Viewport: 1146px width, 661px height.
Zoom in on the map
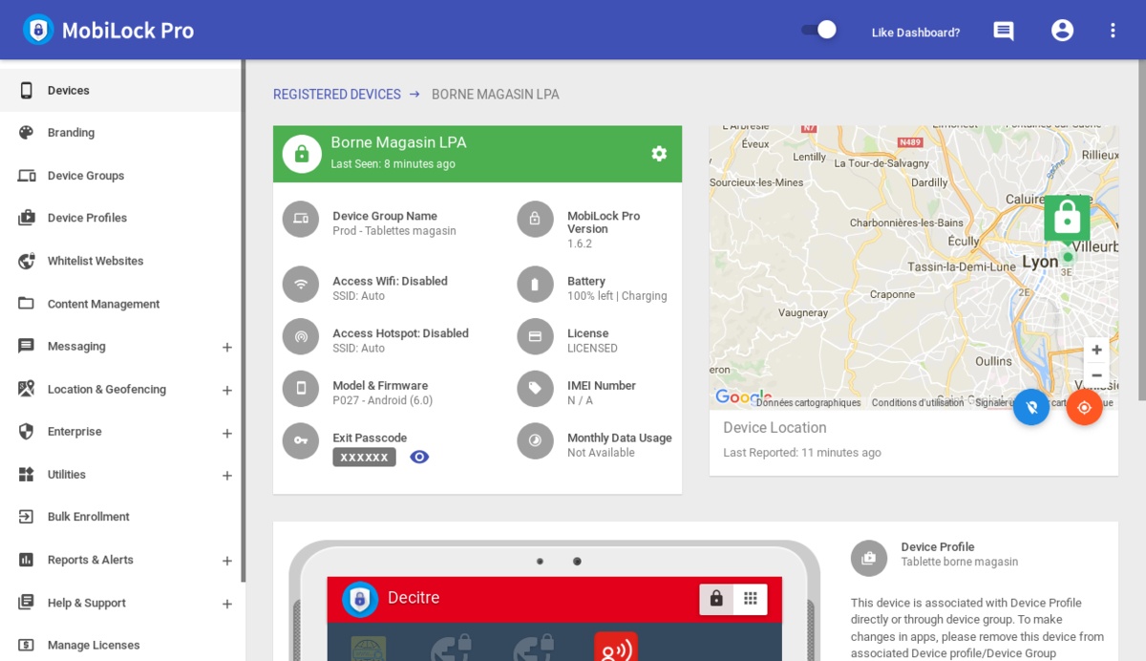coord(1096,351)
